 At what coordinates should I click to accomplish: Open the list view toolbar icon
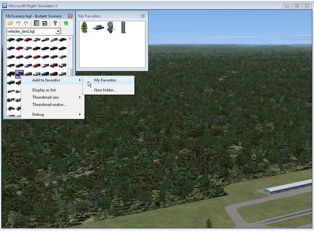point(36,23)
